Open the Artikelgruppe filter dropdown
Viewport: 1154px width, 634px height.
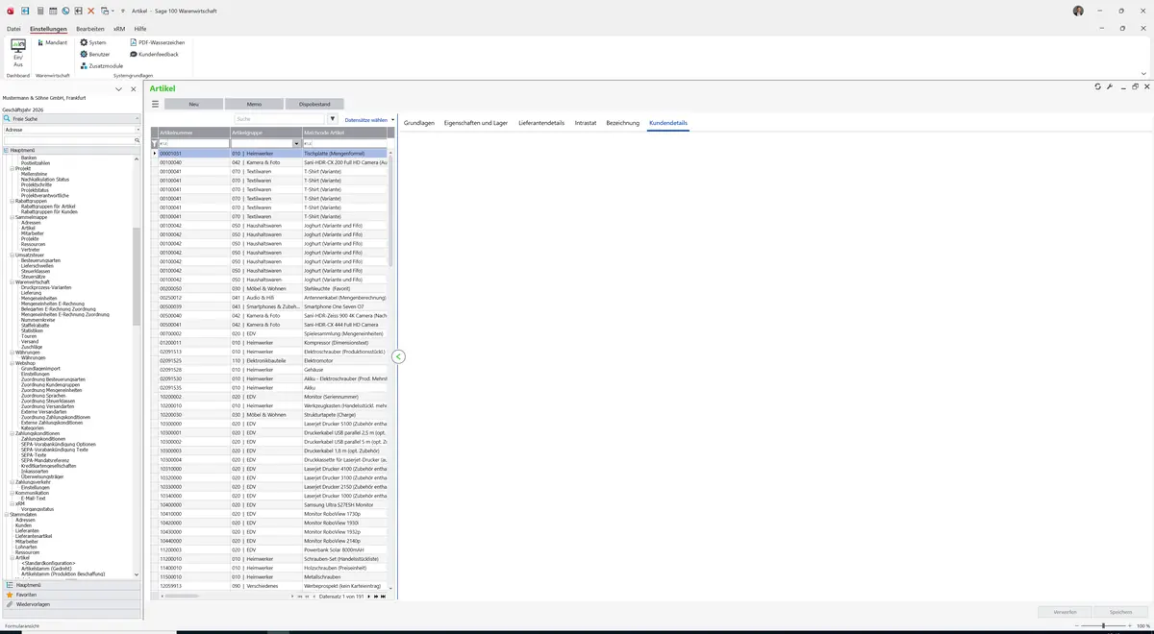(297, 143)
